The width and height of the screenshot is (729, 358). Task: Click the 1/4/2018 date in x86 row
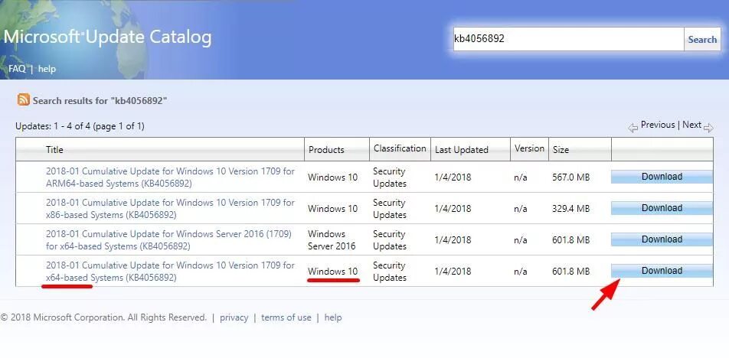pyautogui.click(x=453, y=209)
